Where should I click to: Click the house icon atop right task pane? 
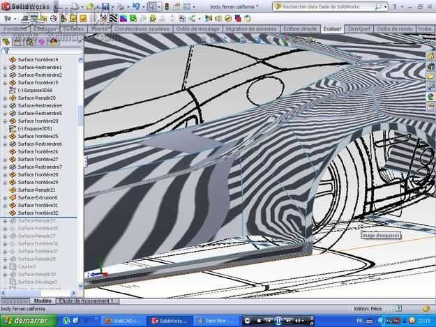430,56
